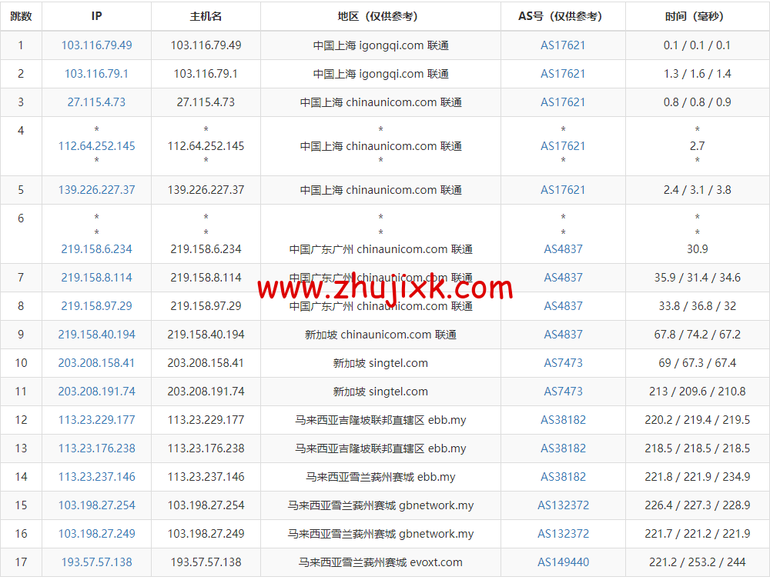The width and height of the screenshot is (770, 580).
Task: Open AS132372 link in hop 15
Action: coord(563,505)
